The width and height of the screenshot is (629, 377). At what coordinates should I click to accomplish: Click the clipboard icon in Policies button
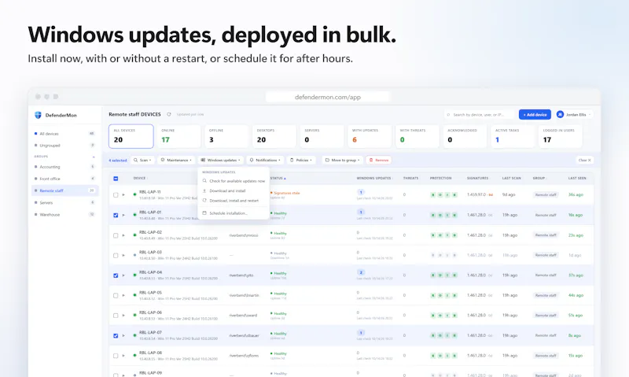coord(292,160)
